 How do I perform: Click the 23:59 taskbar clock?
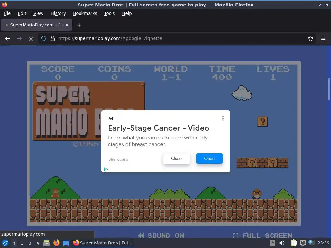[x=323, y=243]
